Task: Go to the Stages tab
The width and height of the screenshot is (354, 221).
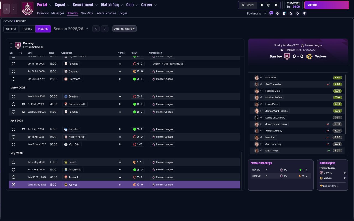Action: (x=123, y=13)
